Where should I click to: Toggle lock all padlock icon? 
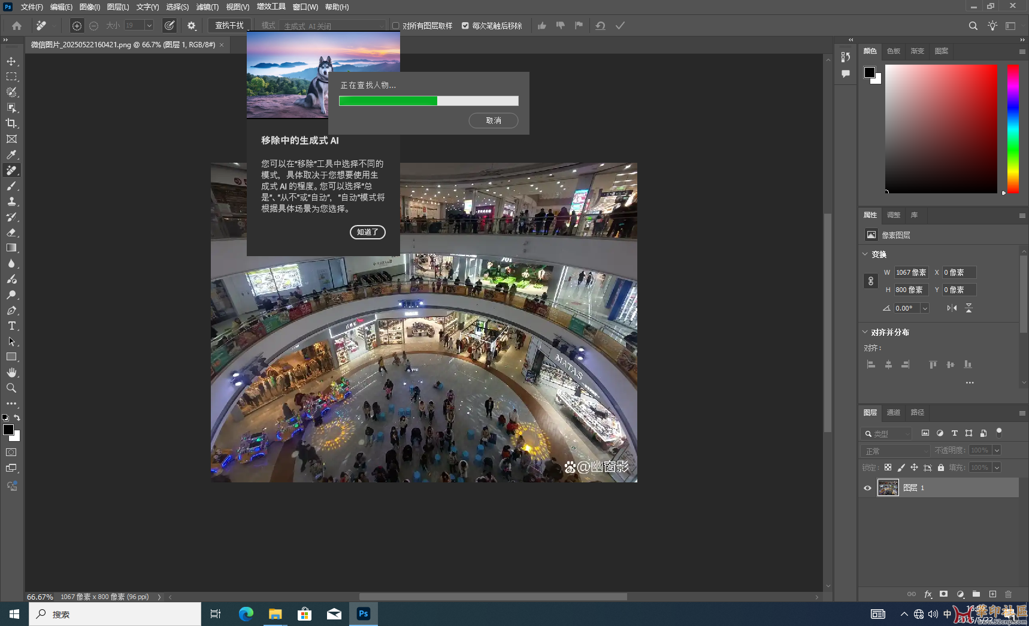(941, 467)
